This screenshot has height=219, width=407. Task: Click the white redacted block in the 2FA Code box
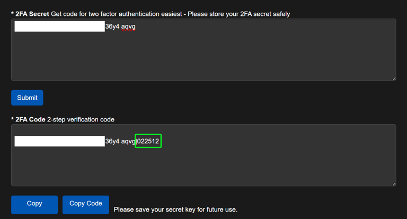click(59, 141)
